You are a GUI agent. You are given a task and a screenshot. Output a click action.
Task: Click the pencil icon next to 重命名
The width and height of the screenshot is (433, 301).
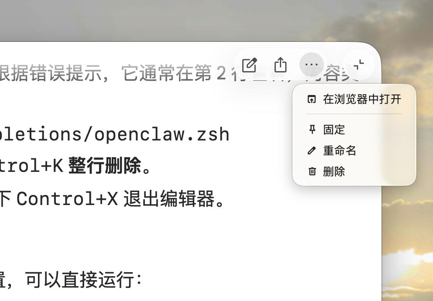click(312, 150)
